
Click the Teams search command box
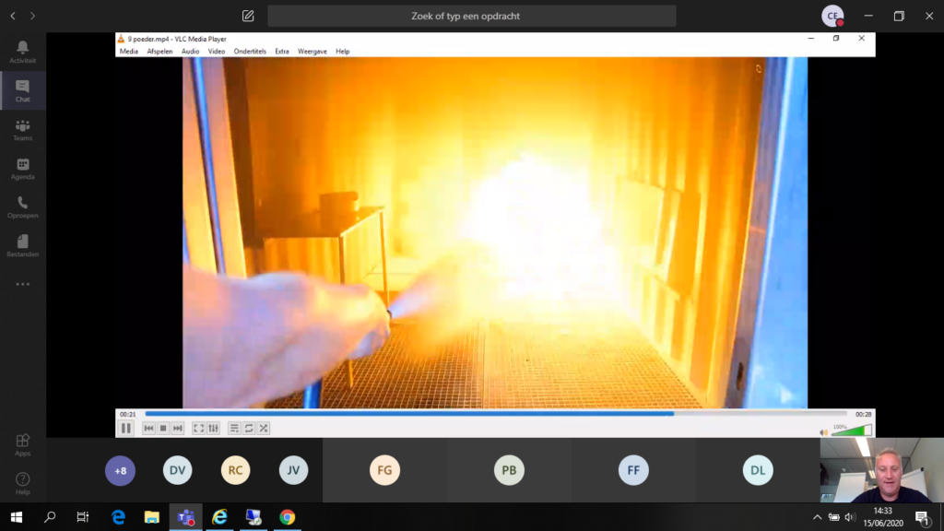pyautogui.click(x=471, y=16)
